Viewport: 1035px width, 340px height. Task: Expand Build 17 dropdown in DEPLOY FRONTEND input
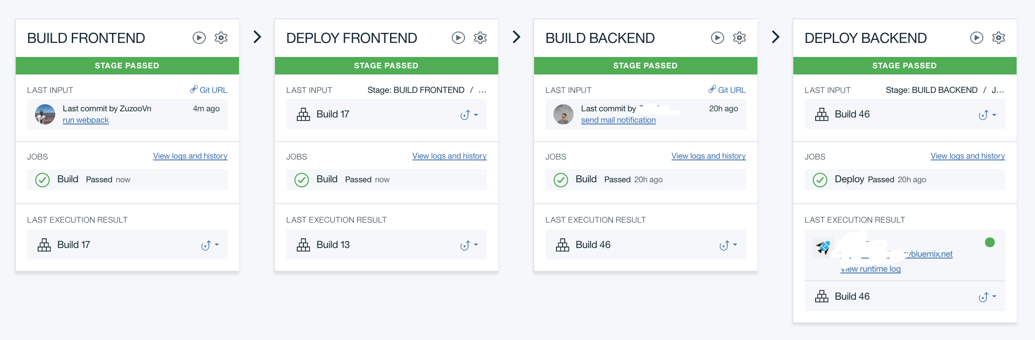[x=469, y=115]
